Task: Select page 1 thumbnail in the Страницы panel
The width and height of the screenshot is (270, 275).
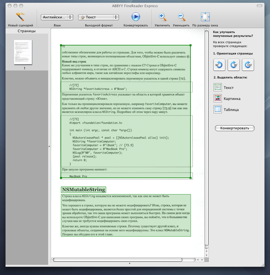Action: pos(23,52)
